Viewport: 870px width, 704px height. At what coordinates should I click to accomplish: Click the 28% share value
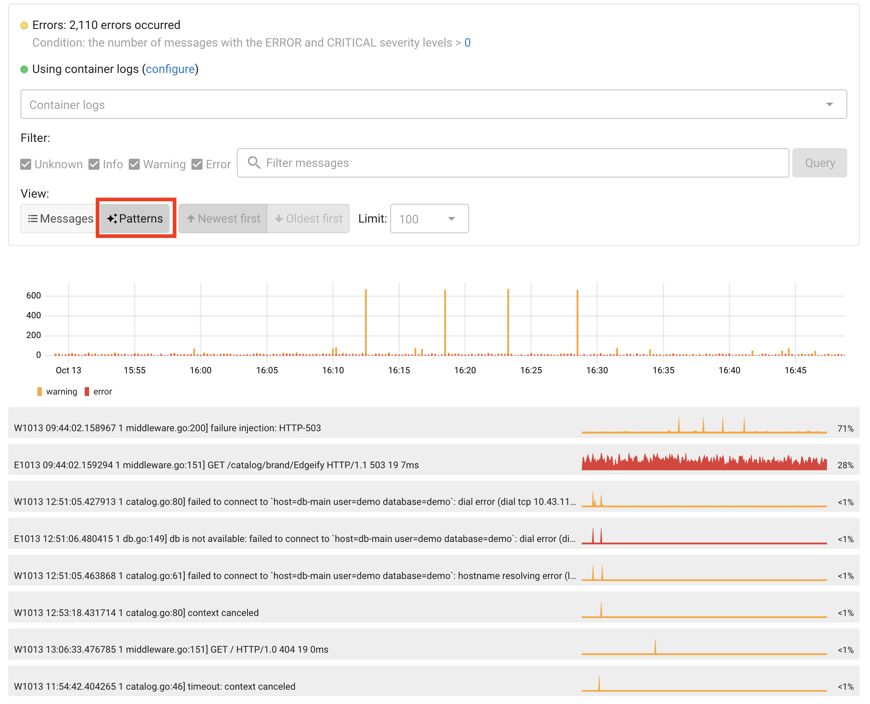click(x=845, y=465)
